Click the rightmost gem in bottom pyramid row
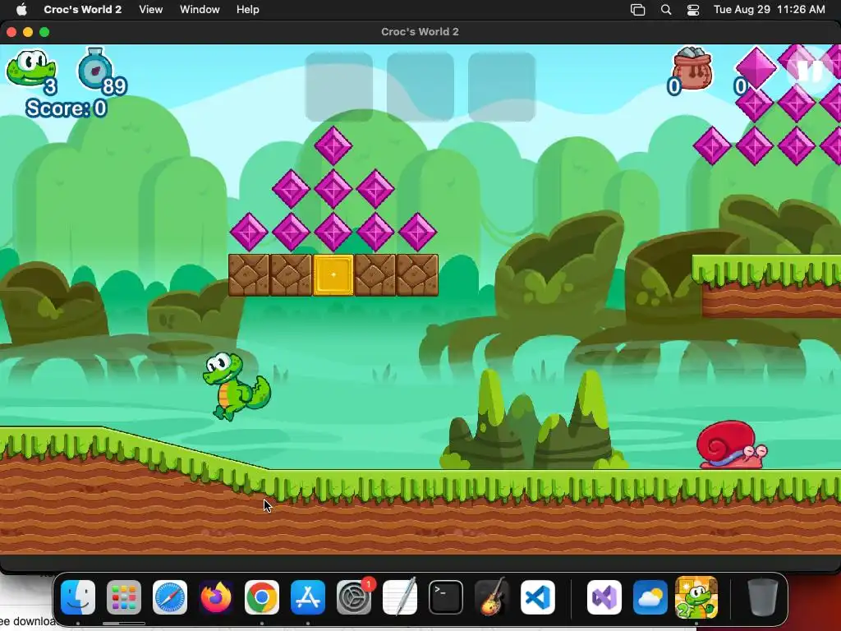841x631 pixels. [x=417, y=232]
